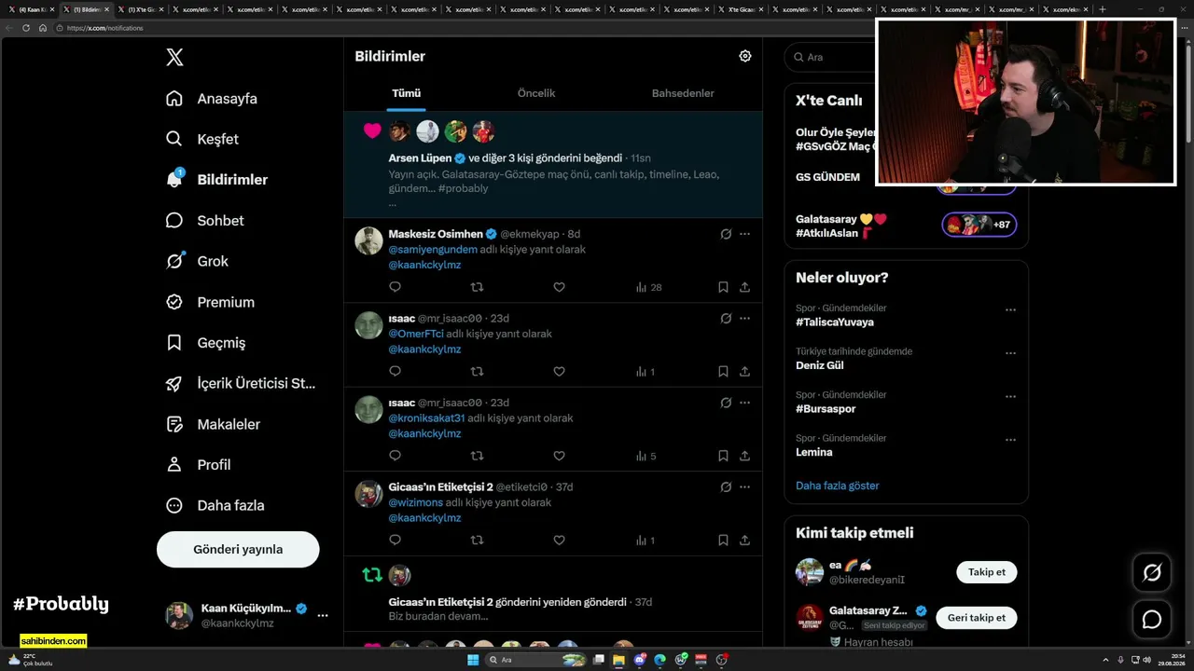Image resolution: width=1194 pixels, height=671 pixels.
Task: Switch to the Tümü notifications tab
Action: click(407, 93)
